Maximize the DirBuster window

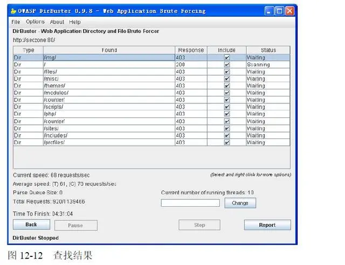pos(279,11)
